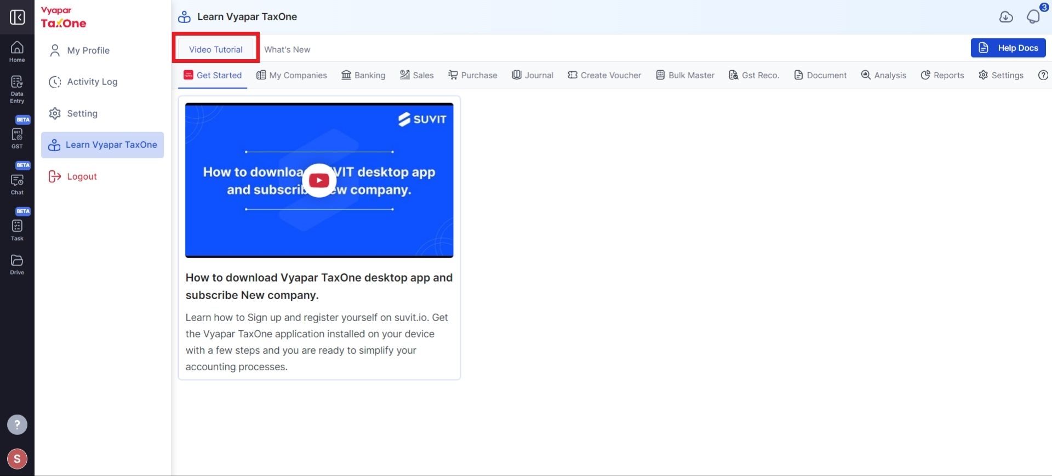
Task: Click the Learn Vyapar TaxOne page heading
Action: [x=247, y=17]
